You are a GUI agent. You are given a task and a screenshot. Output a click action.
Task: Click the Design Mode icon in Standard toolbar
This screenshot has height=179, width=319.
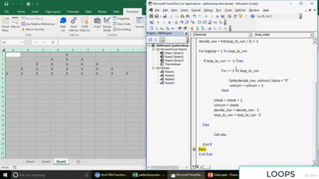(223, 16)
